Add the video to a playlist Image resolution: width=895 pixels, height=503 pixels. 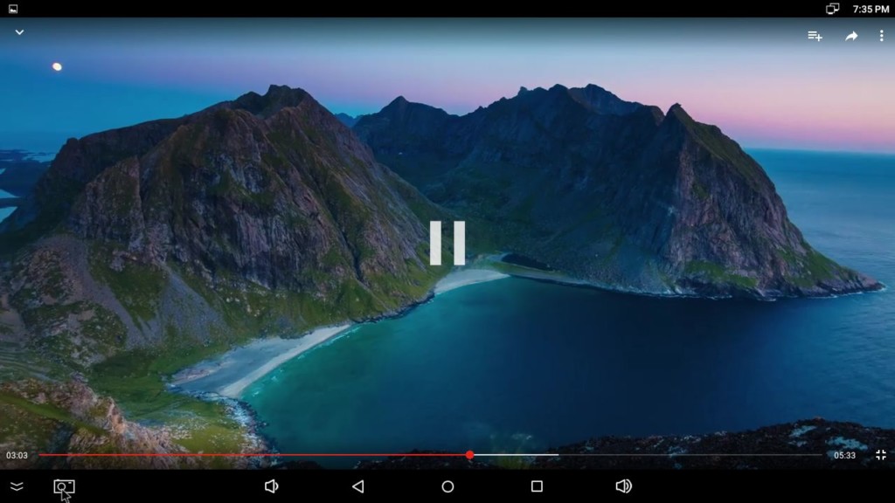click(x=815, y=36)
